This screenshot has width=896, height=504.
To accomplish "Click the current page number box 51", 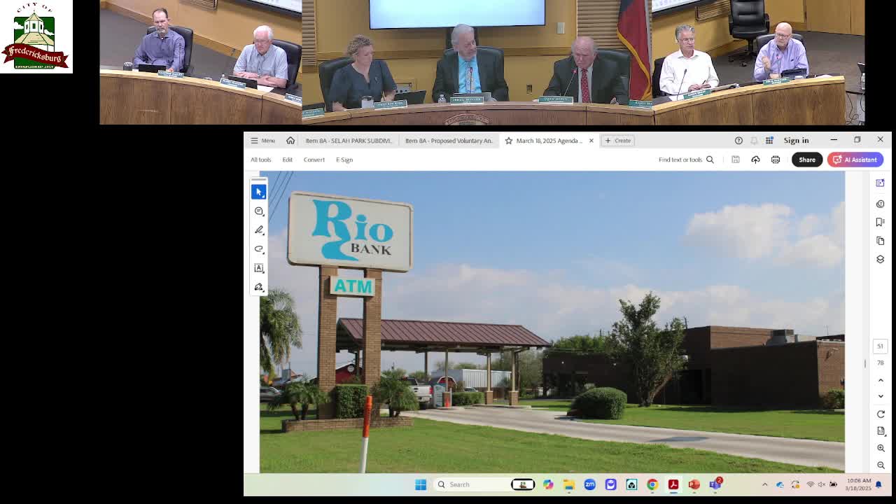I will 881,346.
